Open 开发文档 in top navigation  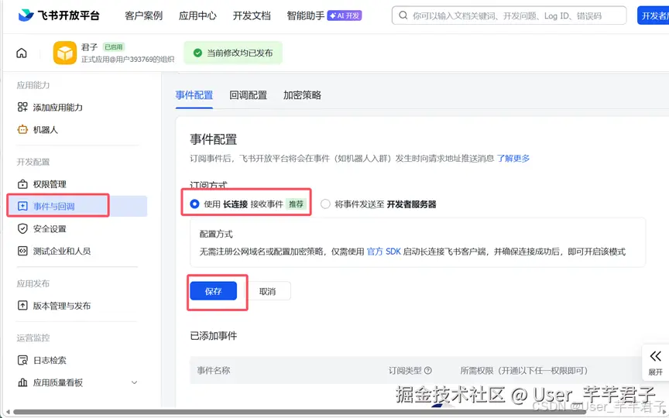pyautogui.click(x=252, y=15)
